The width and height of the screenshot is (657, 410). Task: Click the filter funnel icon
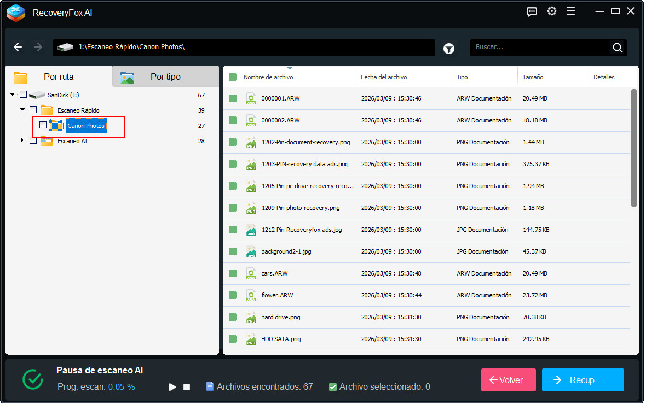[x=449, y=49]
